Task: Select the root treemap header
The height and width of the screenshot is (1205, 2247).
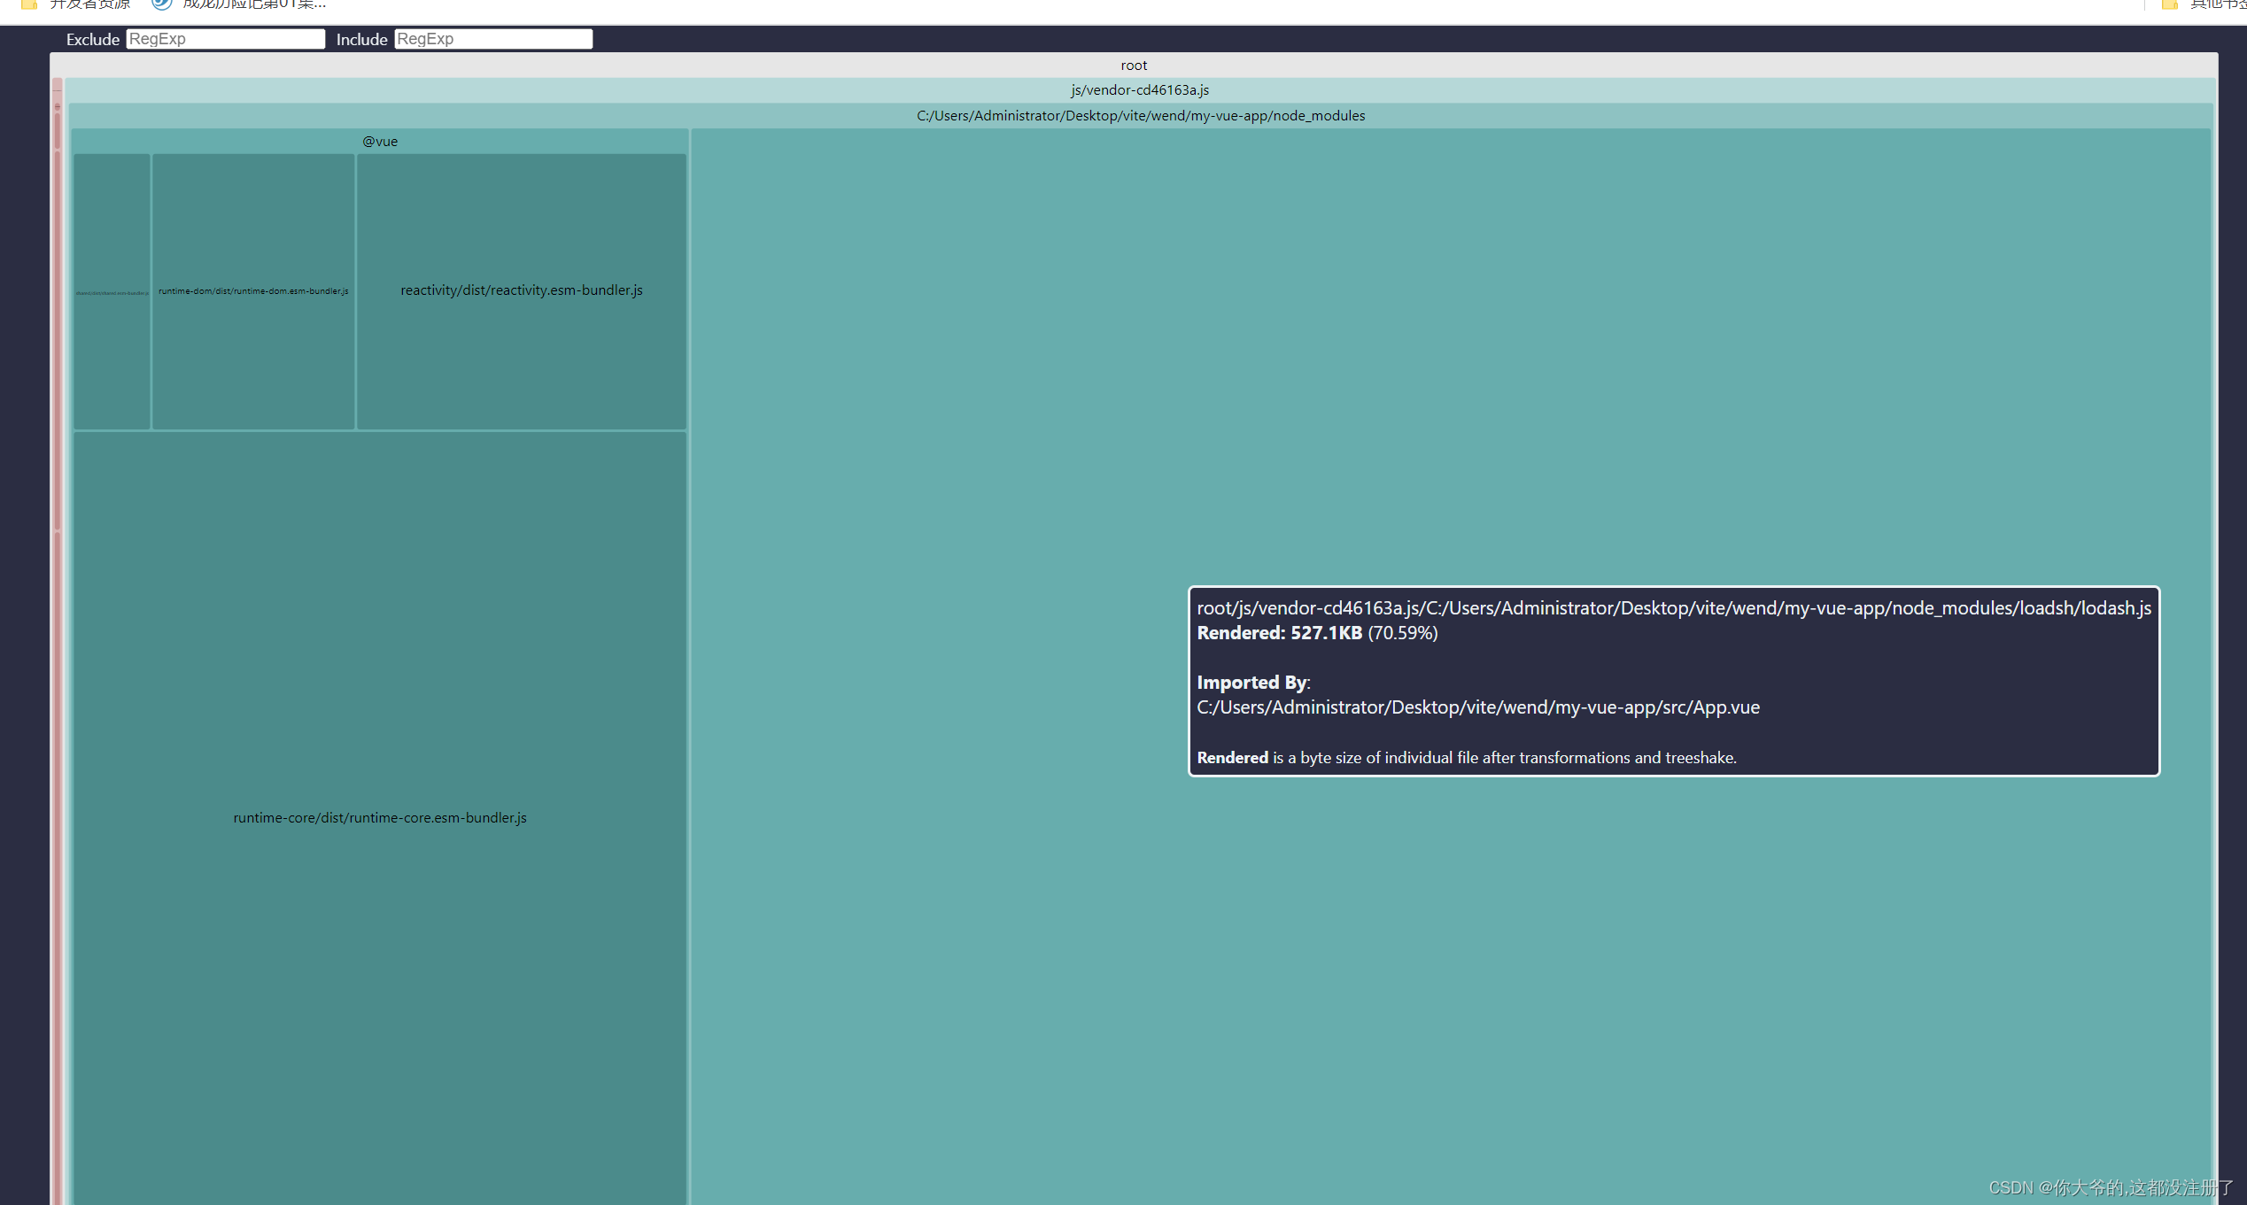Action: tap(1133, 66)
